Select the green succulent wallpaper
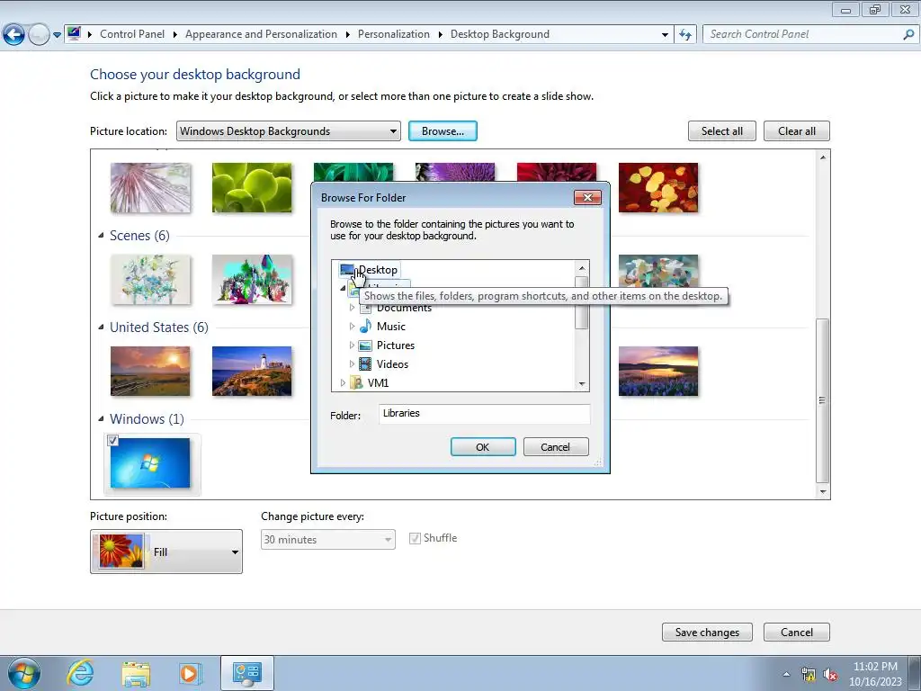This screenshot has width=921, height=691. pyautogui.click(x=252, y=187)
